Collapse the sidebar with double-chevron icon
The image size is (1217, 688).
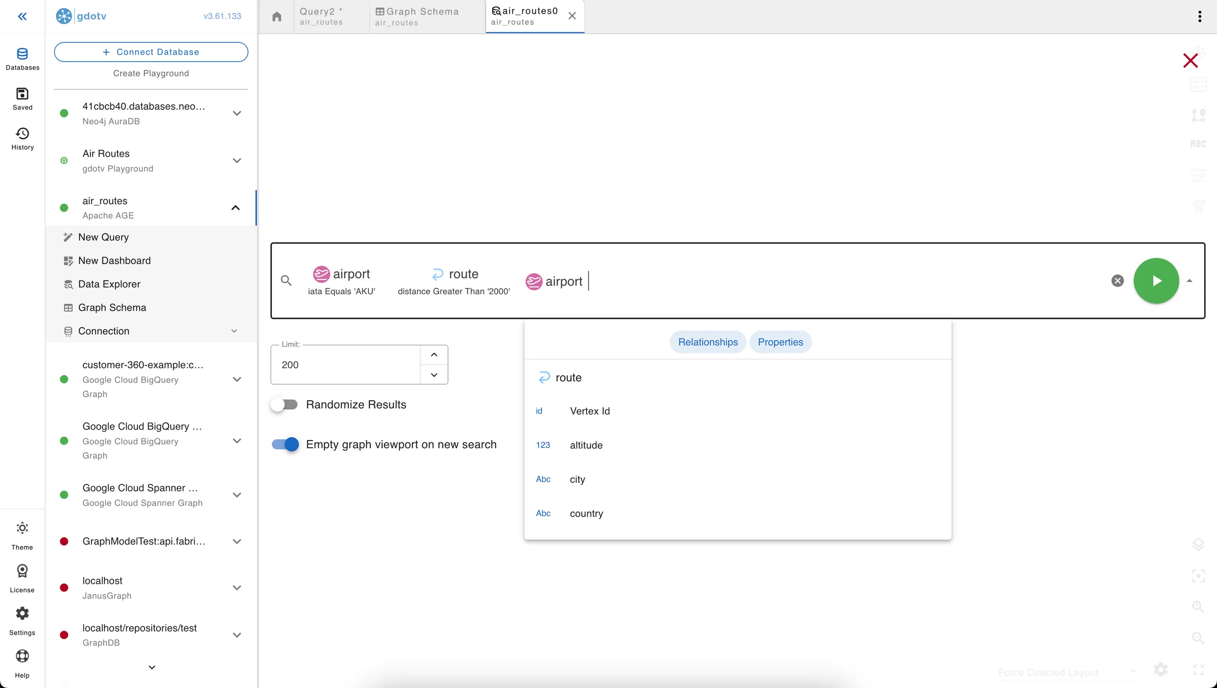tap(22, 17)
